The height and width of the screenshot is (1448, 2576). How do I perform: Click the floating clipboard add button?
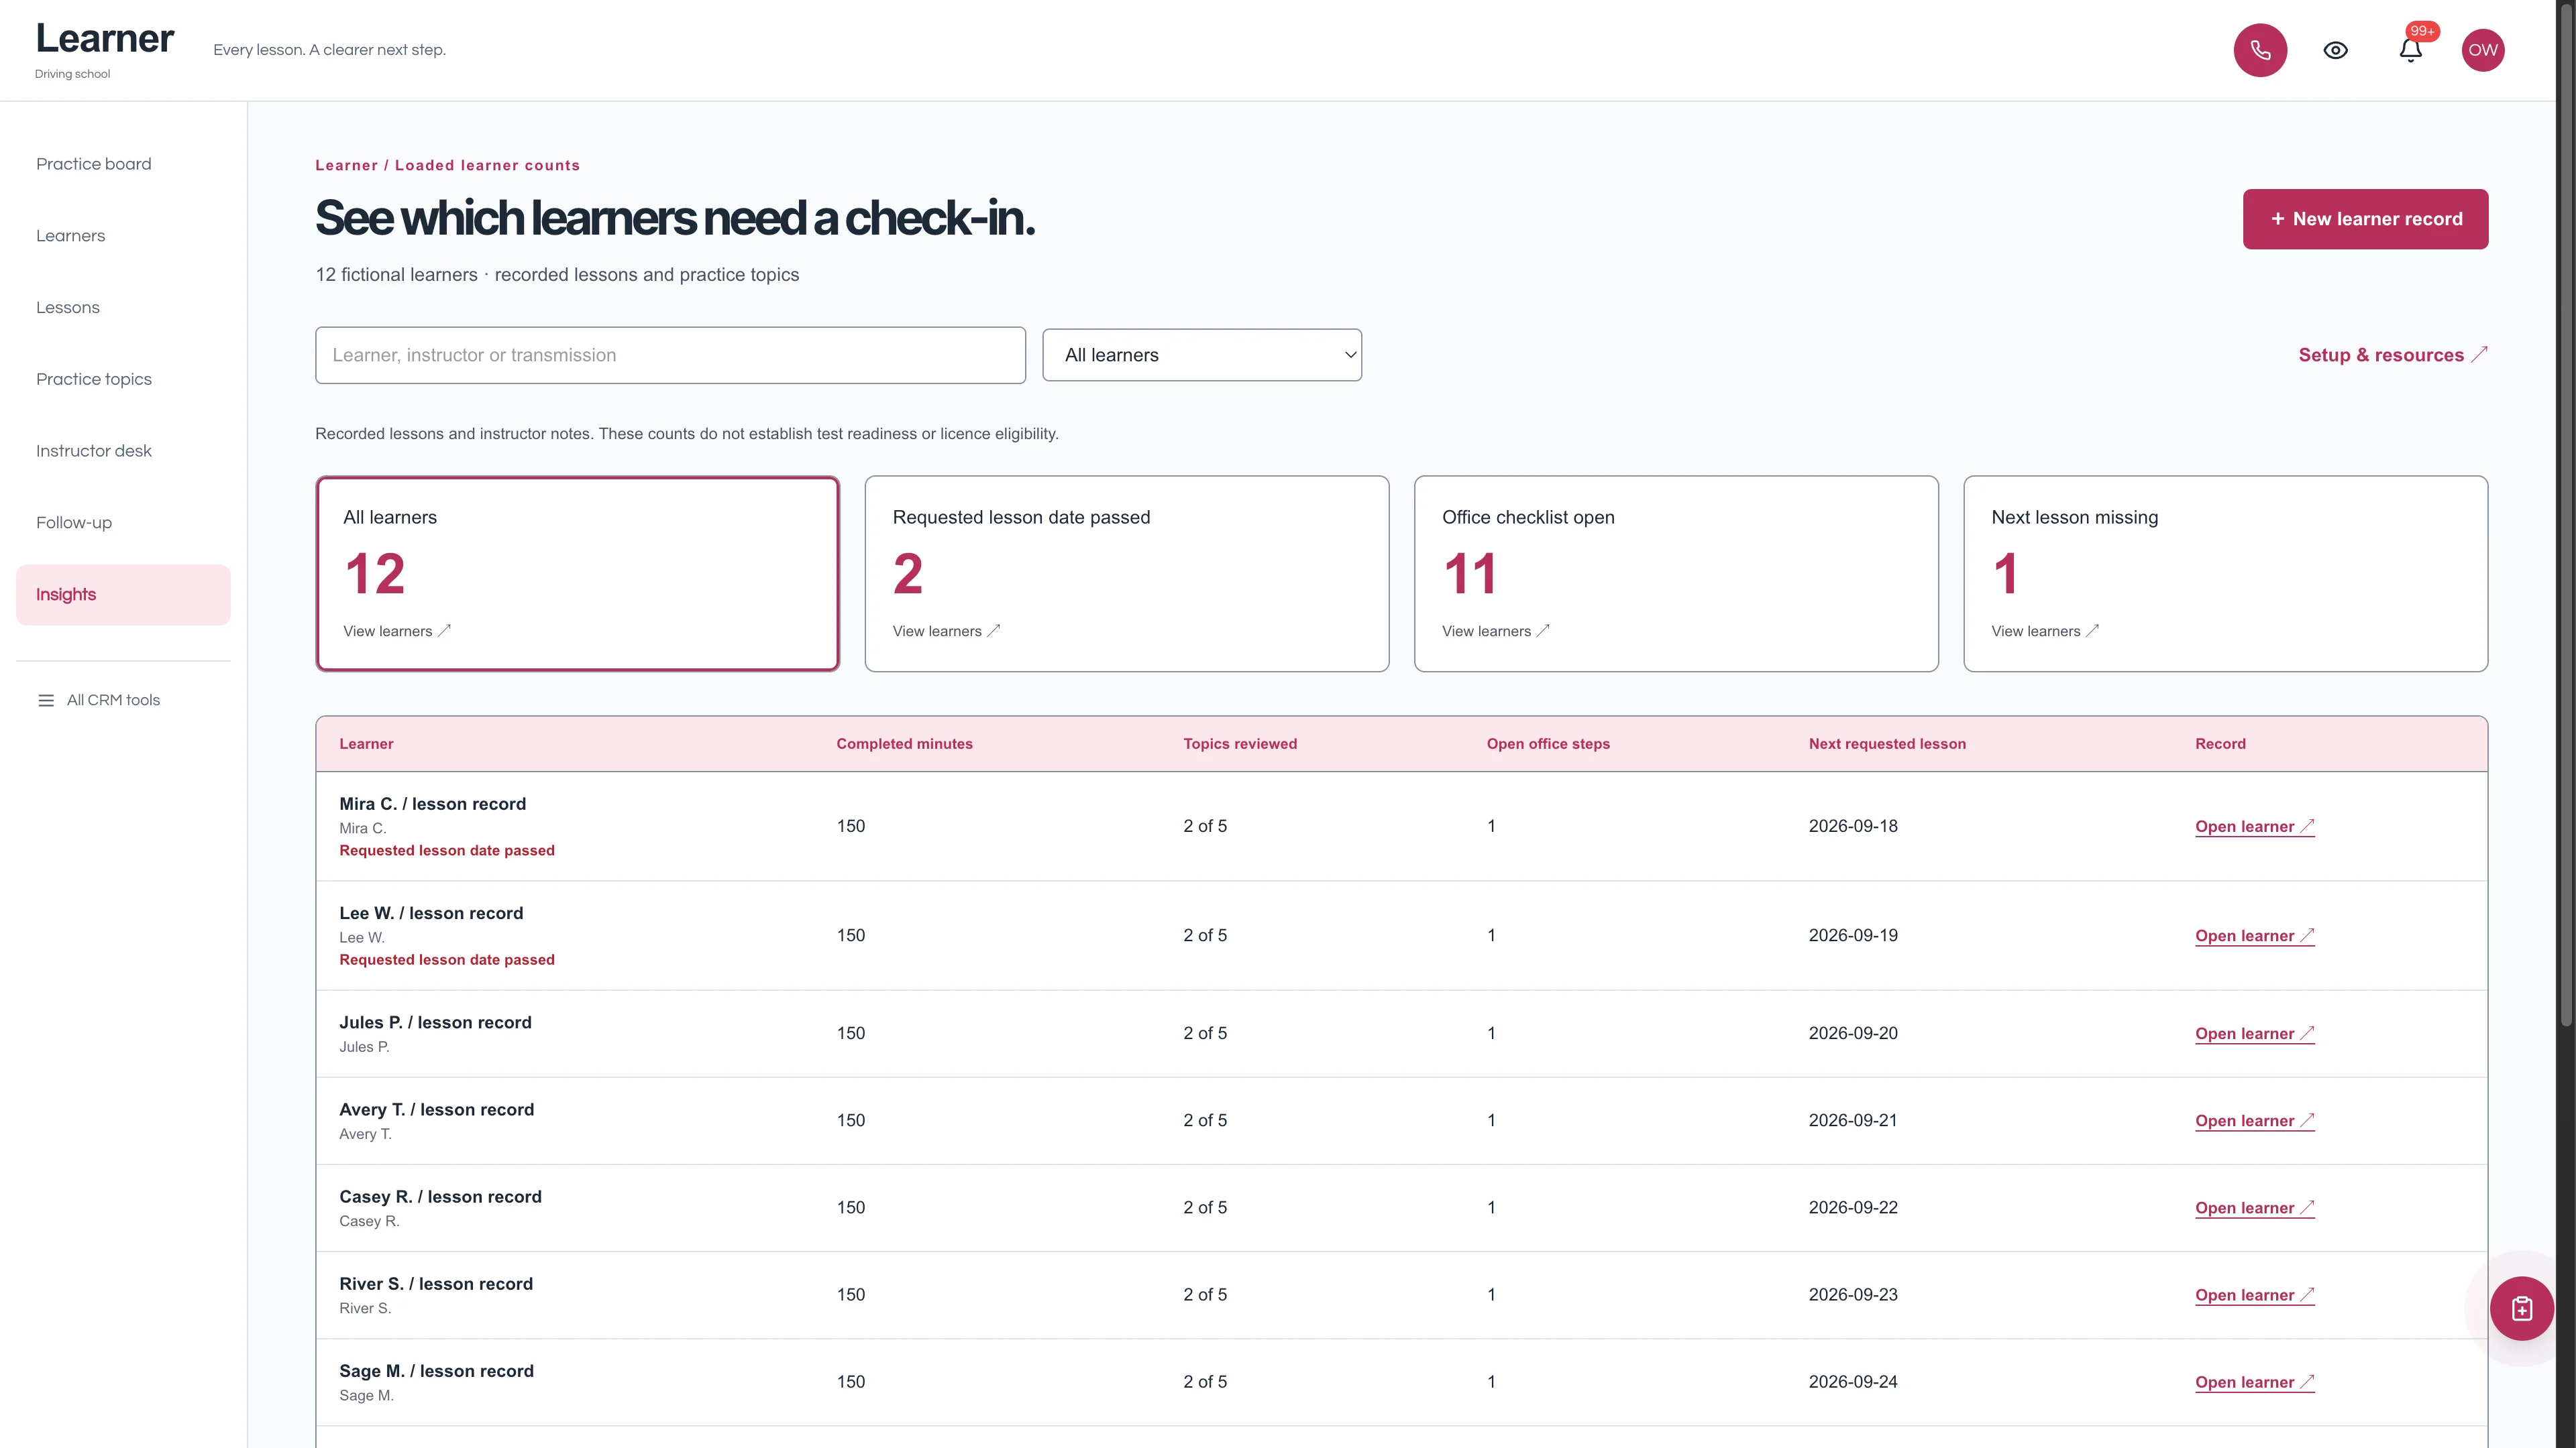coord(2521,1308)
